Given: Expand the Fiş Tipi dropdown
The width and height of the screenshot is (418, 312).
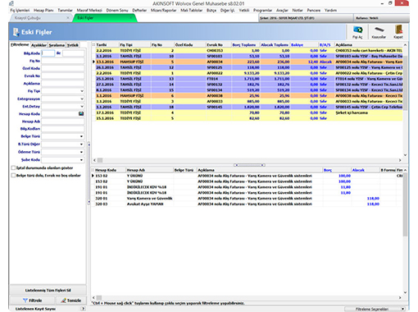Looking at the screenshot, I should pos(82,91).
